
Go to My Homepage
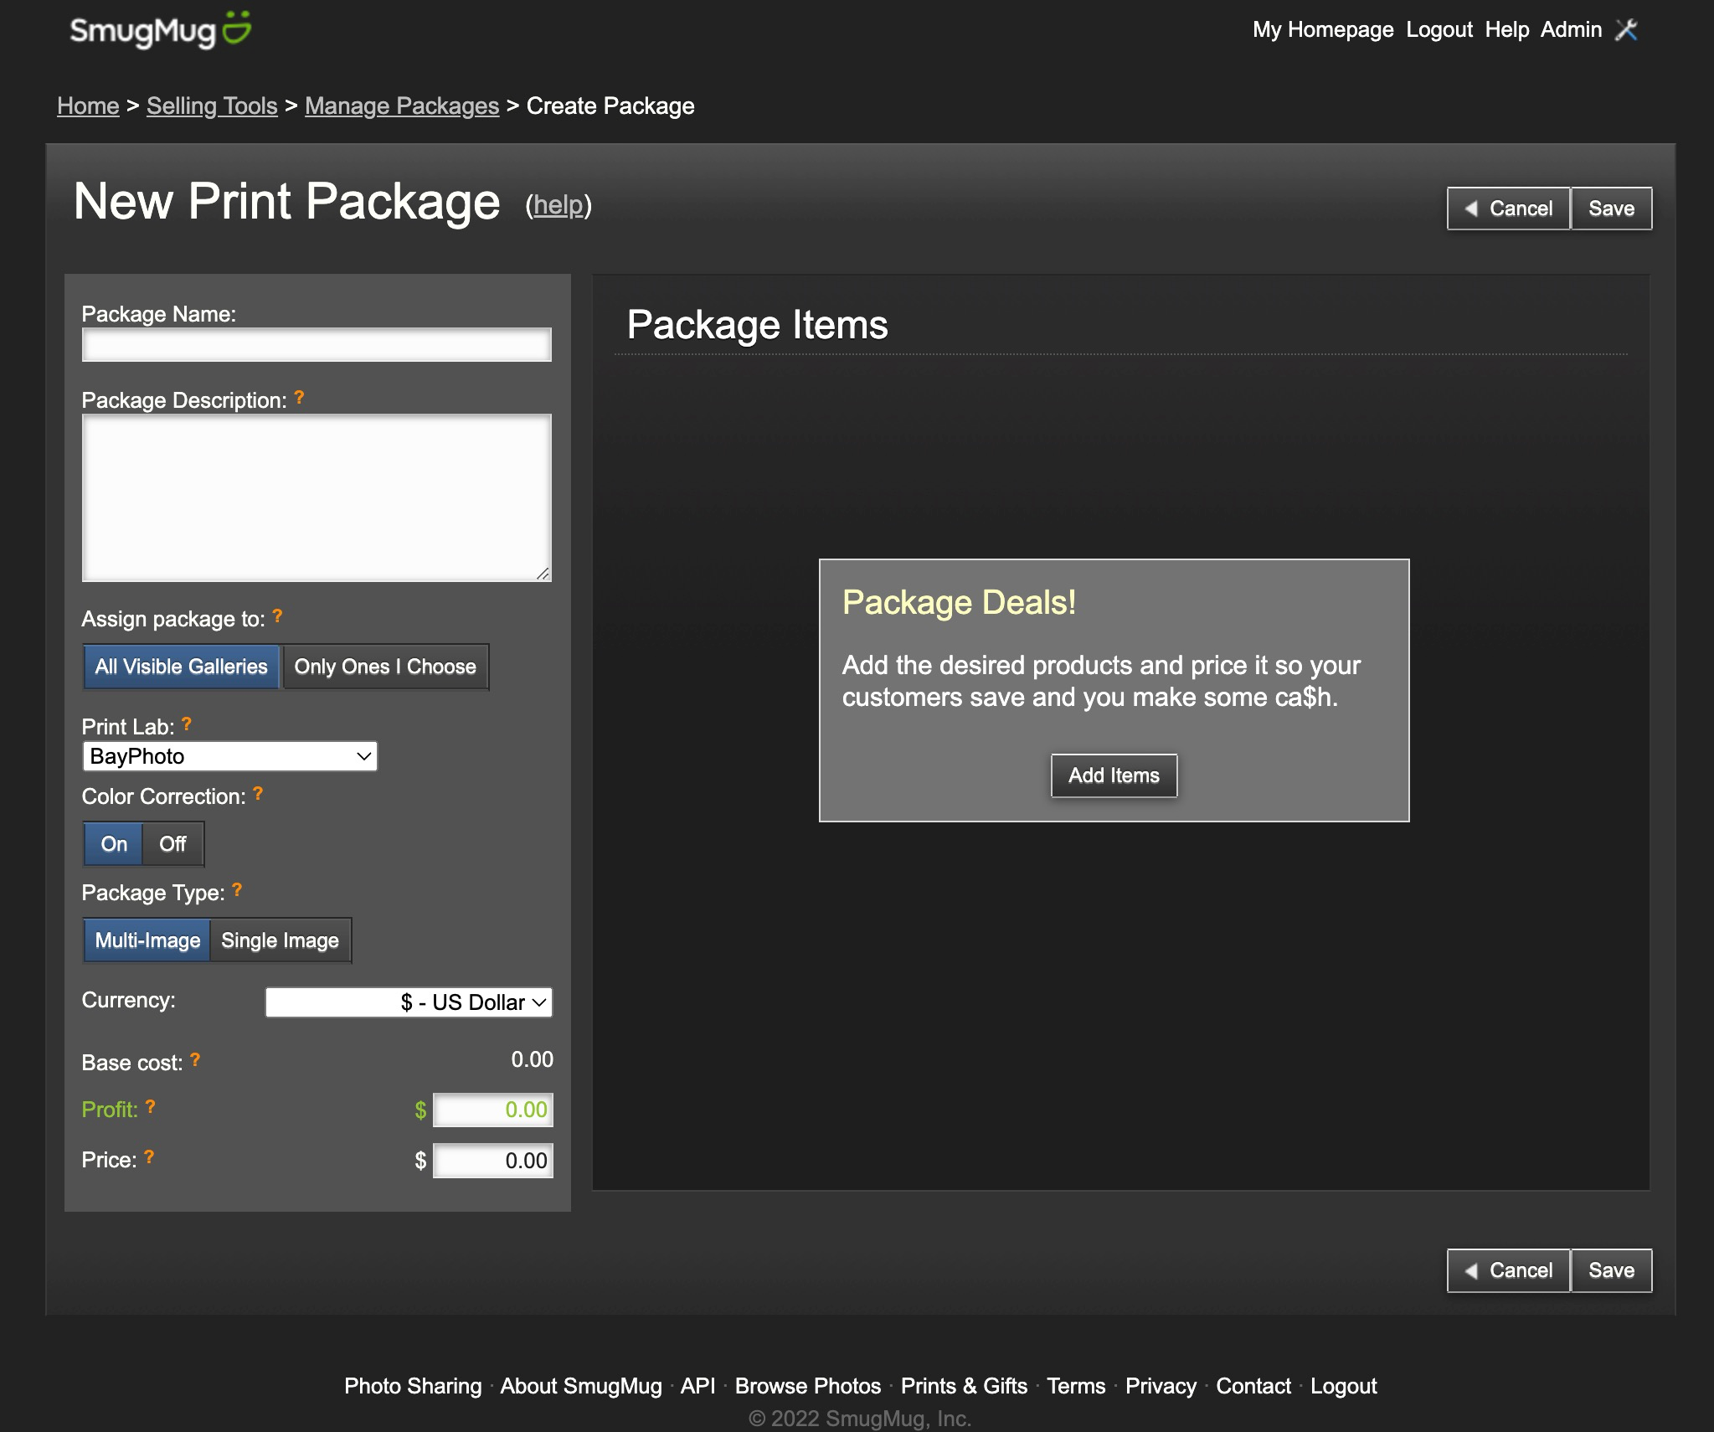point(1323,29)
